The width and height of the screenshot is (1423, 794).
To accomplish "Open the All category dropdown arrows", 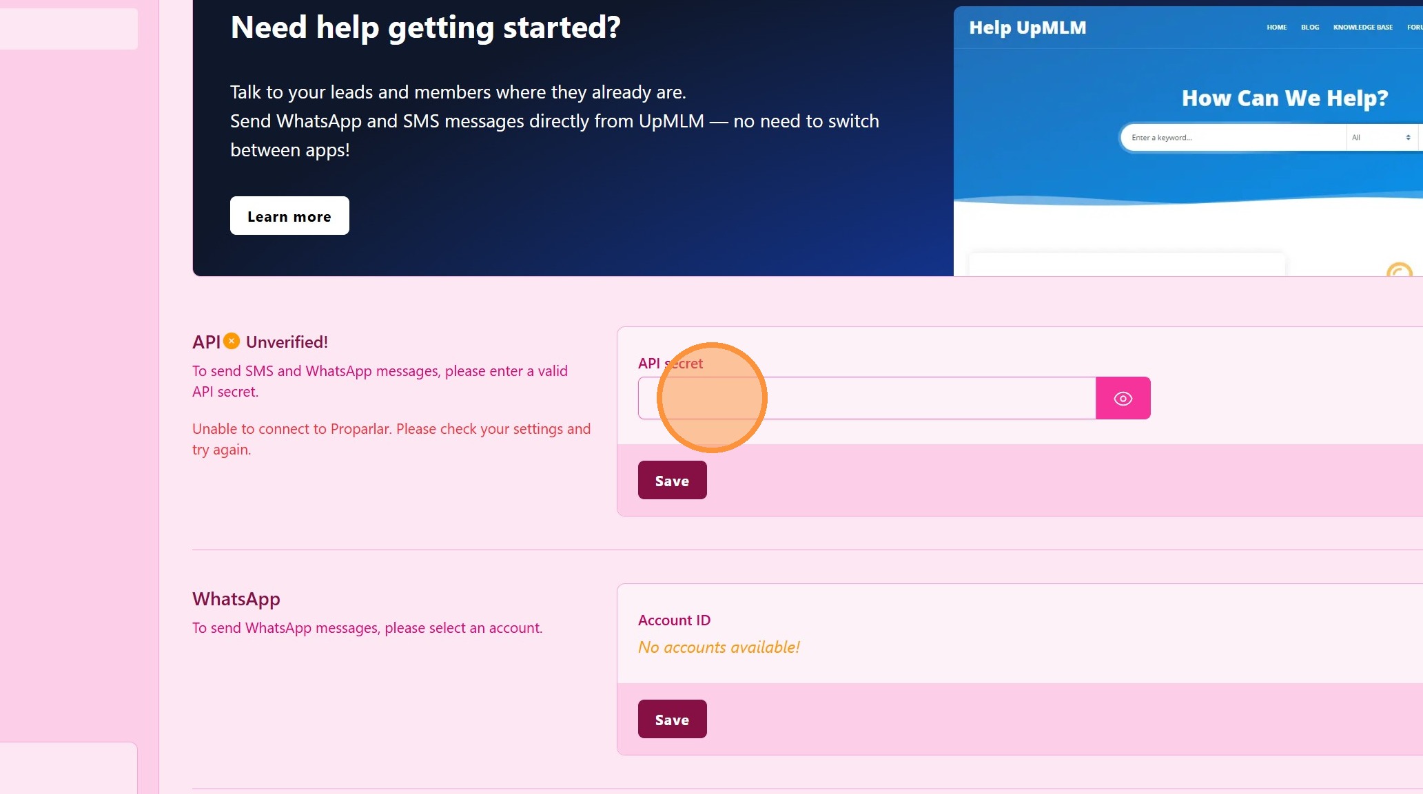I will point(1408,138).
